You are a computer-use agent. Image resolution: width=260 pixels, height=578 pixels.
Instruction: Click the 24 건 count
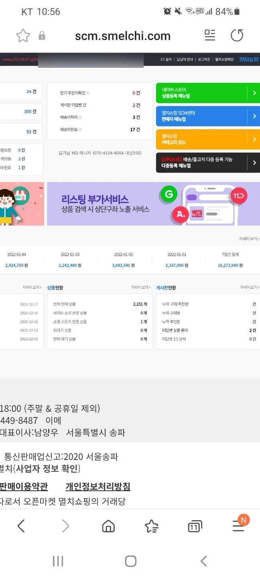point(31,92)
